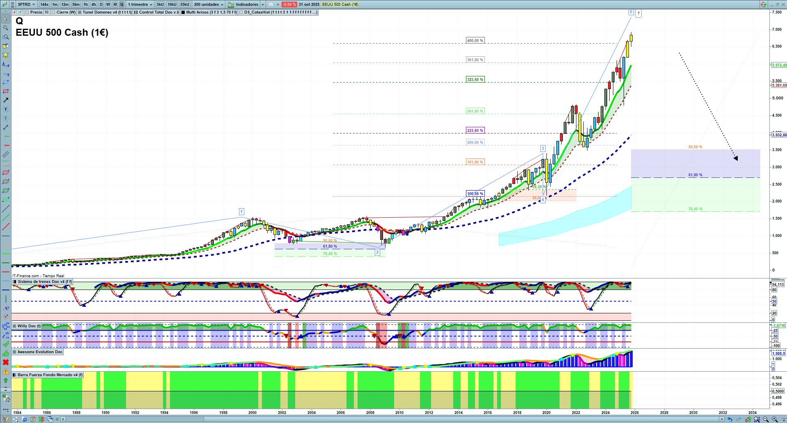Click the red X delete icon

(6, 362)
